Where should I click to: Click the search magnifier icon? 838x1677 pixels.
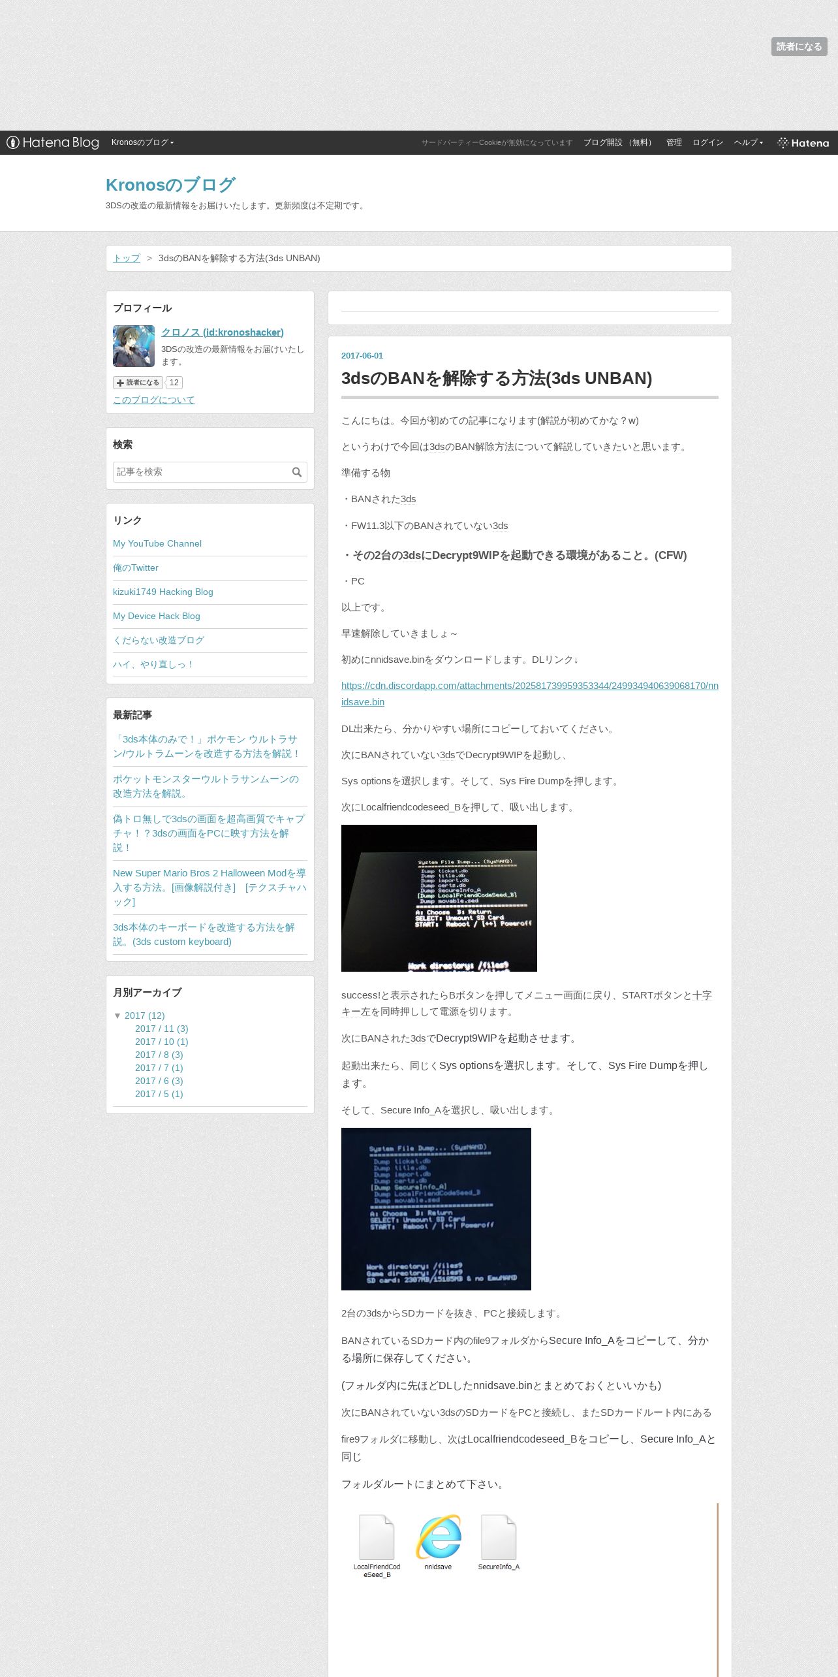(297, 472)
